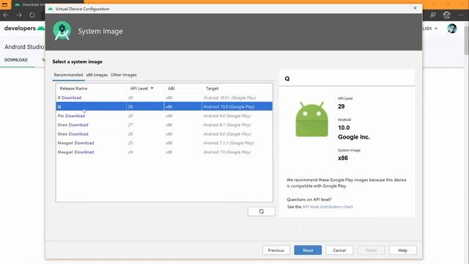Click the browser page vertical scrollbar
Viewport: 469px width, 264px height.
[x=466, y=40]
